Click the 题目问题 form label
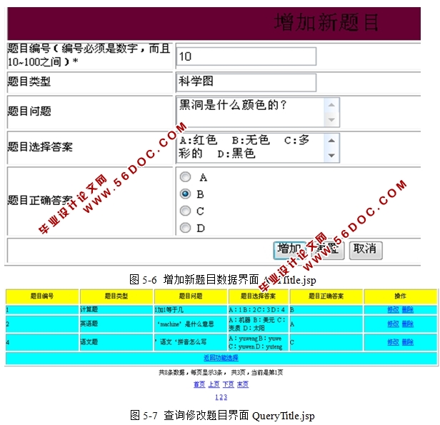The height and width of the screenshot is (425, 440). coord(29,111)
